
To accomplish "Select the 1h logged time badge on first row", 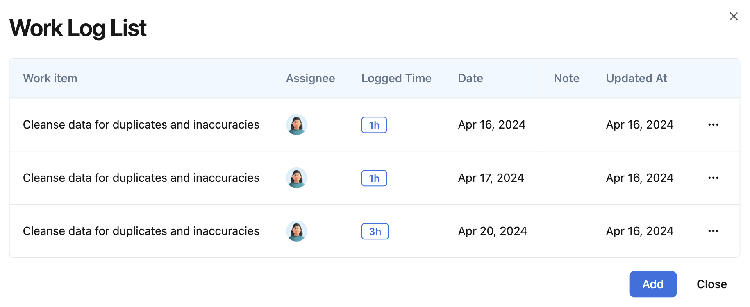I will tap(374, 125).
